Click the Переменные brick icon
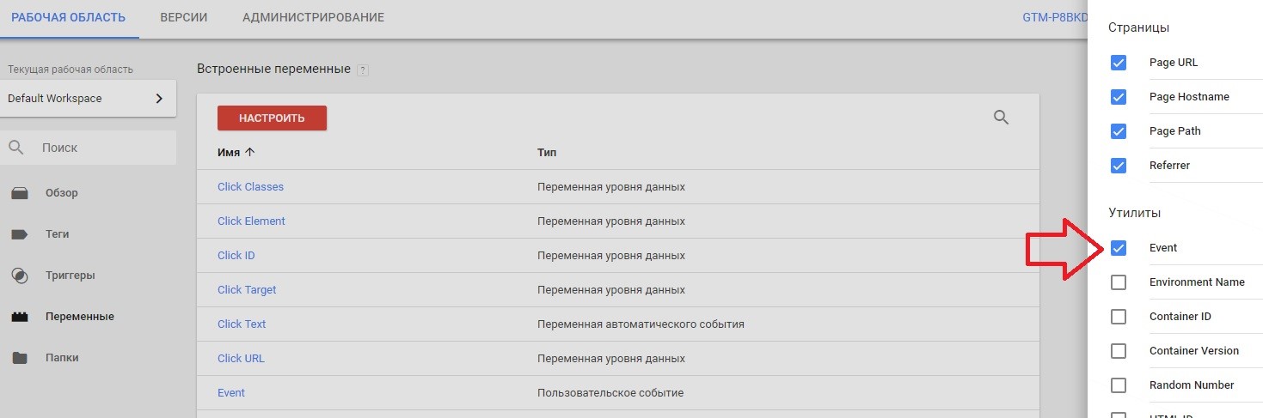 click(x=20, y=317)
